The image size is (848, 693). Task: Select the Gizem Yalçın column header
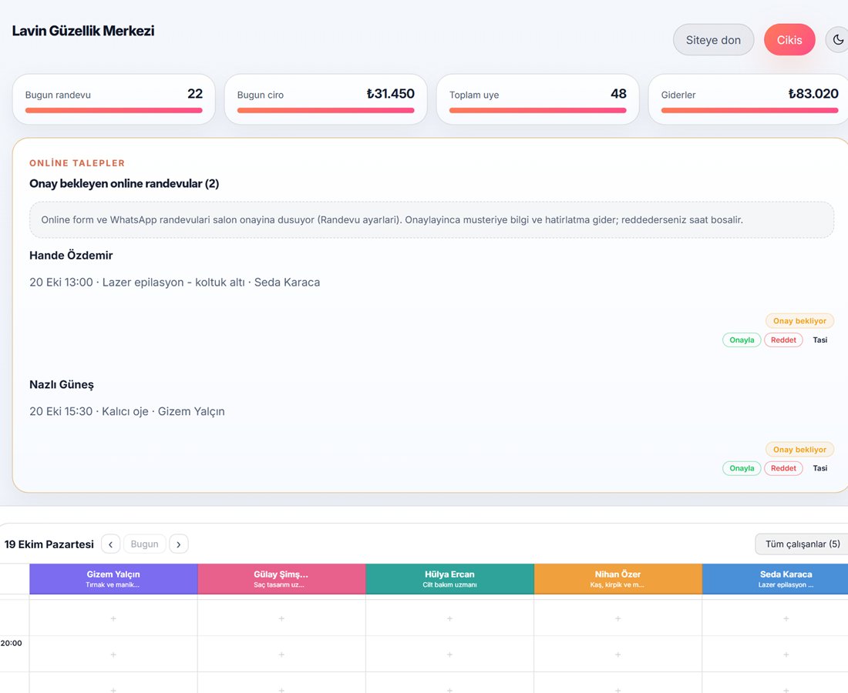point(113,578)
